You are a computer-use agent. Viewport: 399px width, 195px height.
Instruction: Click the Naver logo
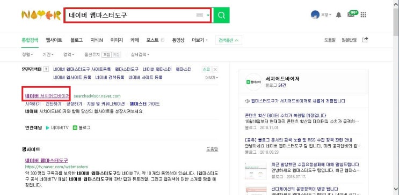pos(41,15)
